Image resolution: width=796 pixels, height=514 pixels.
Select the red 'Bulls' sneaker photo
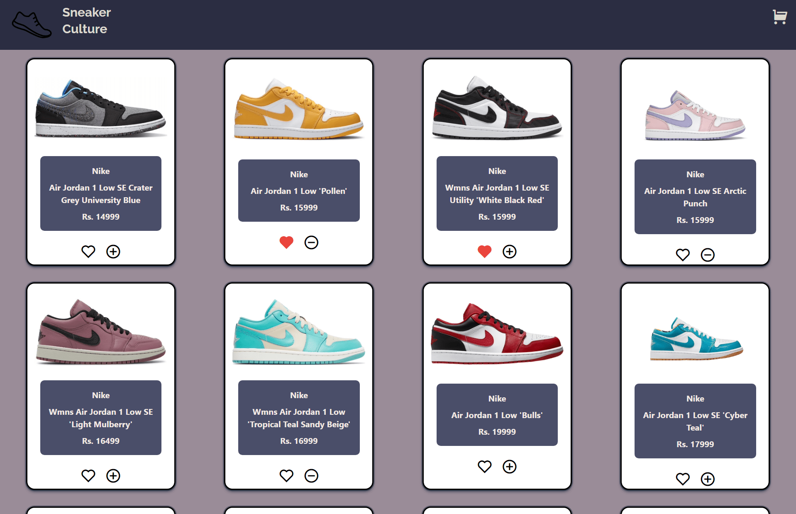click(x=497, y=333)
